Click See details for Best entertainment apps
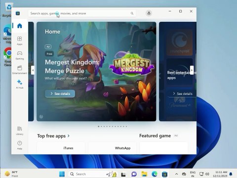 183,93
